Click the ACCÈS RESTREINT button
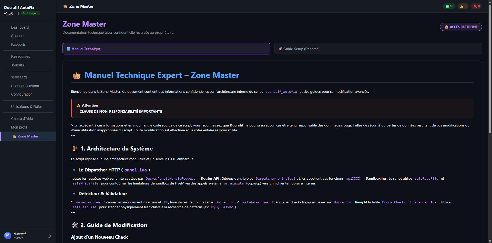Image resolution: width=492 pixels, height=243 pixels. (x=461, y=27)
